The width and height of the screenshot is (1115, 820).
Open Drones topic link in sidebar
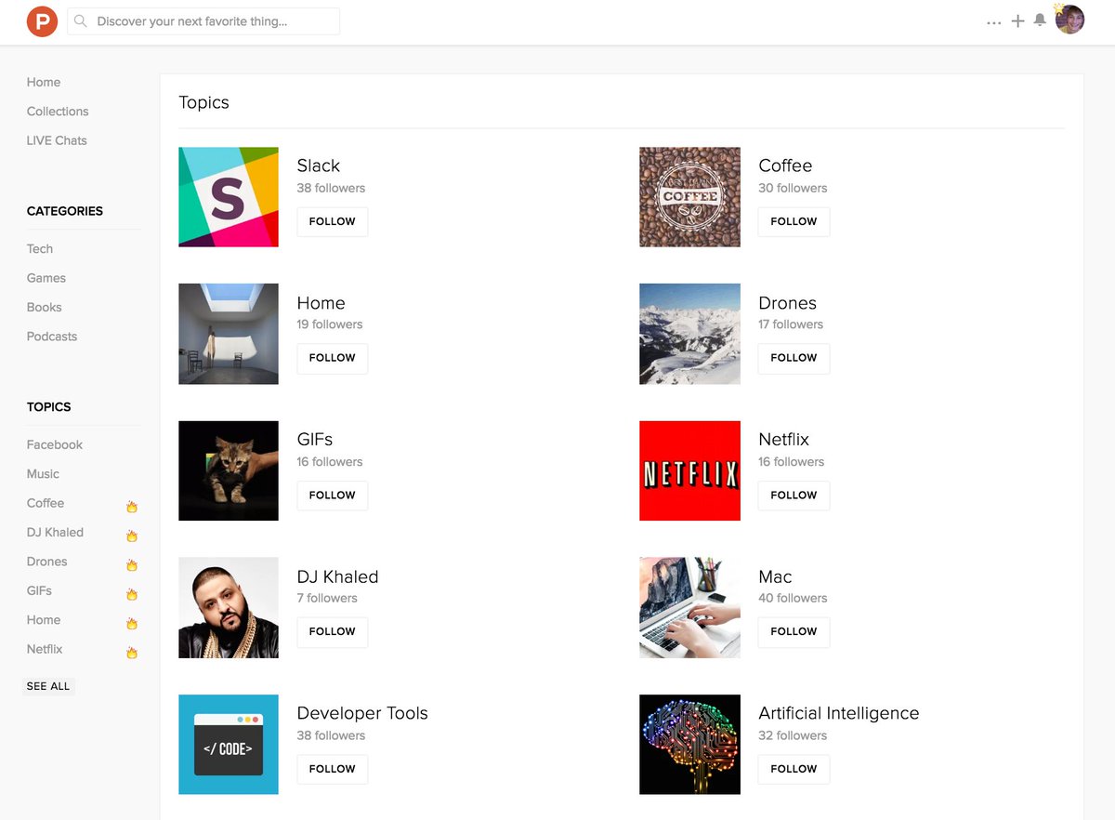[x=47, y=562]
